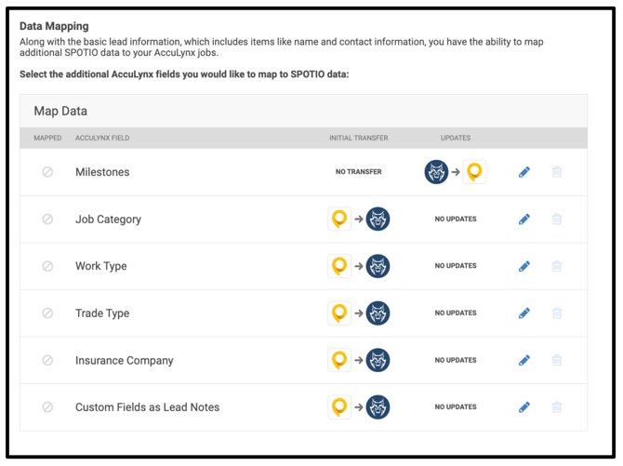The height and width of the screenshot is (466, 623).
Task: Select Custom Fields as Lead Notes text
Action: (148, 407)
